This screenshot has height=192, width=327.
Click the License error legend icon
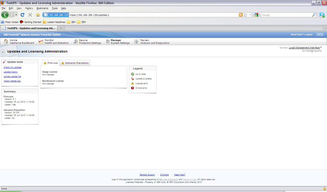click(132, 83)
